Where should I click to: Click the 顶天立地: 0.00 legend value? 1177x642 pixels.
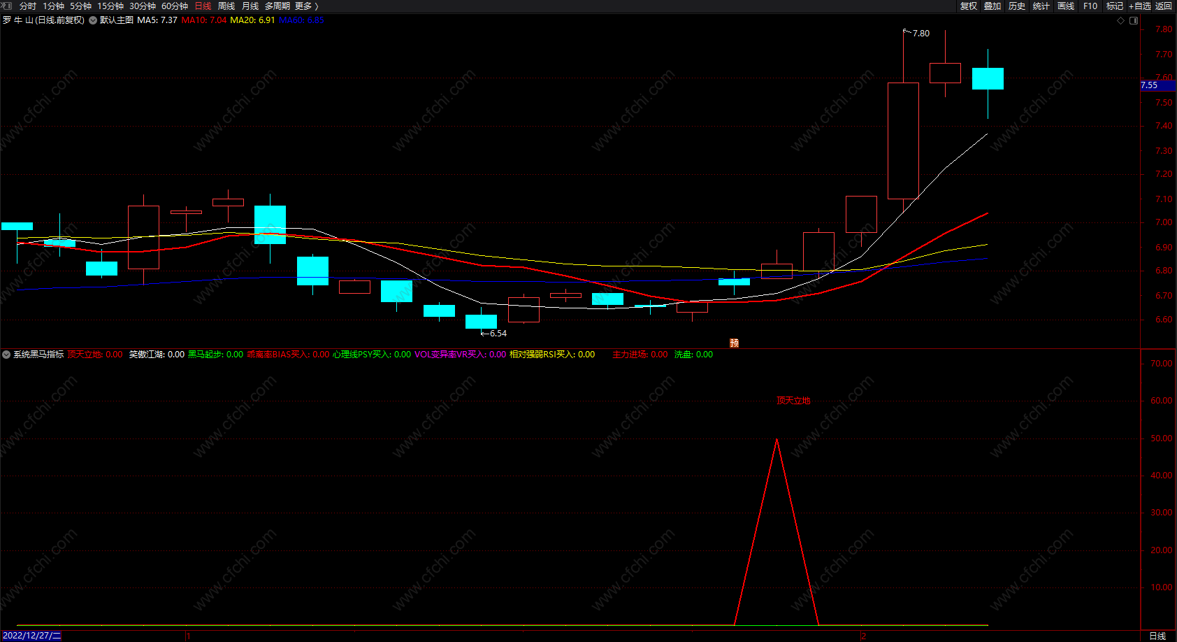coord(95,355)
